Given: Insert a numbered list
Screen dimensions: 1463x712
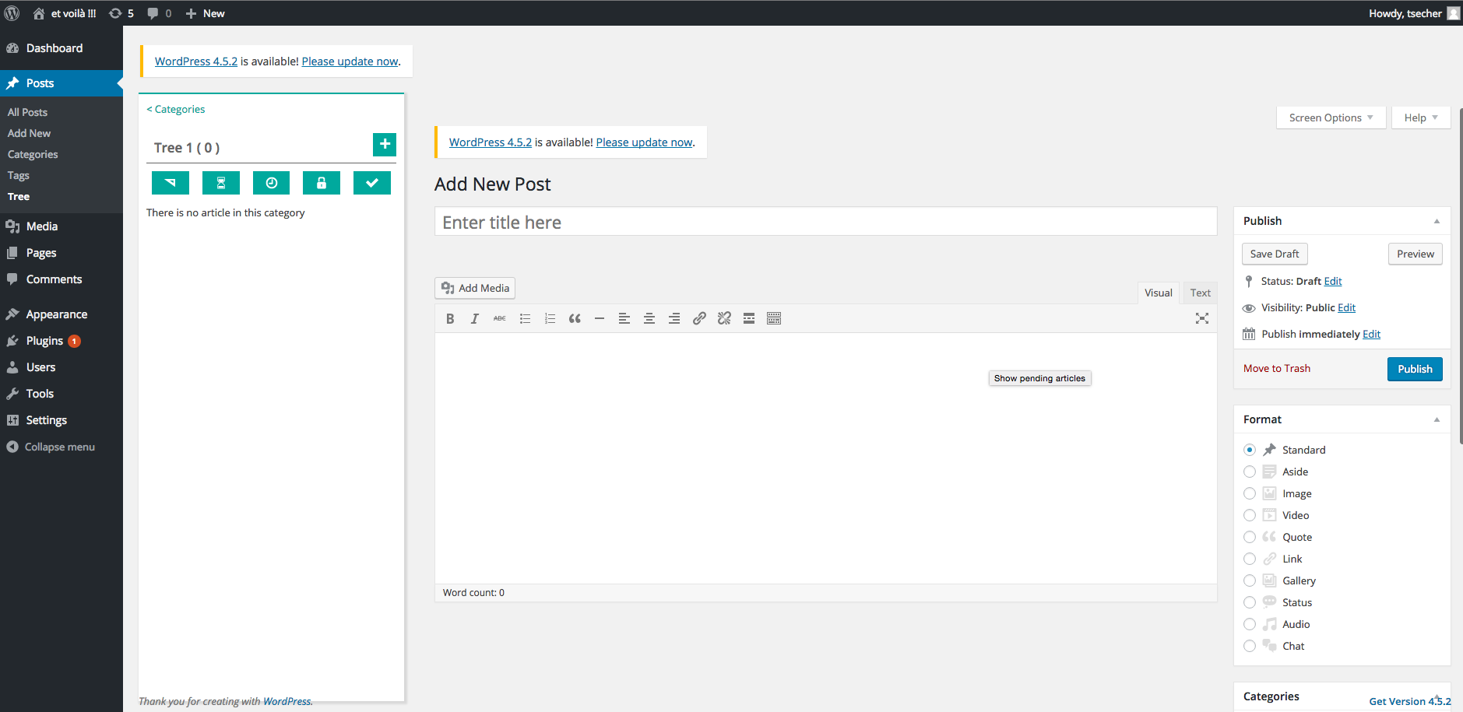Looking at the screenshot, I should tap(550, 318).
